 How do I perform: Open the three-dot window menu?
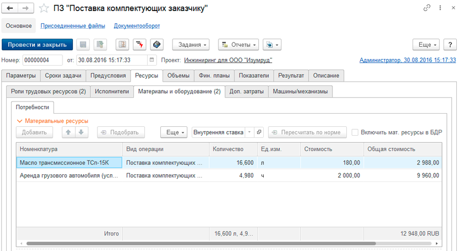click(440, 8)
